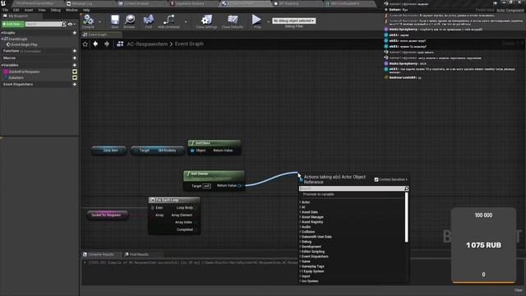
Task: Open the File menu
Action: pos(6,10)
